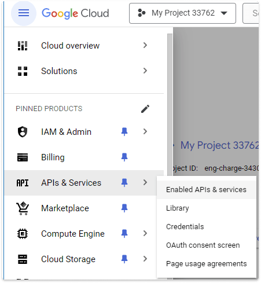The image size is (261, 283).
Task: Select Library in APIs submenu
Action: coord(207,208)
